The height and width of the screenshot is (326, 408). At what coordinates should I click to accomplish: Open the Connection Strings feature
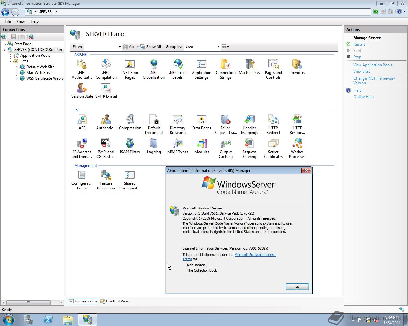(x=225, y=69)
